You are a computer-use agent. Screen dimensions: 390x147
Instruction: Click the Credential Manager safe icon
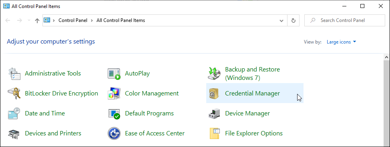click(214, 94)
